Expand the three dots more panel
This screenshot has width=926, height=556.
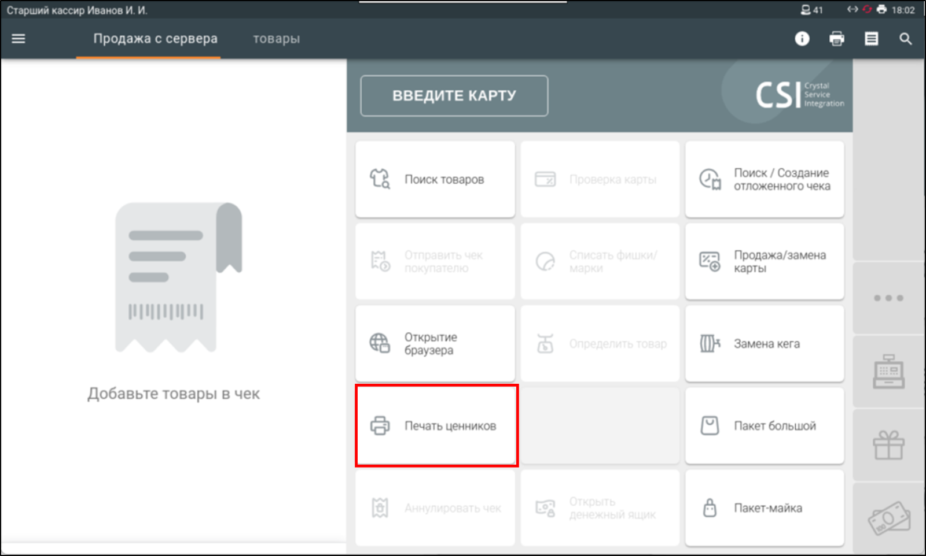pos(888,298)
